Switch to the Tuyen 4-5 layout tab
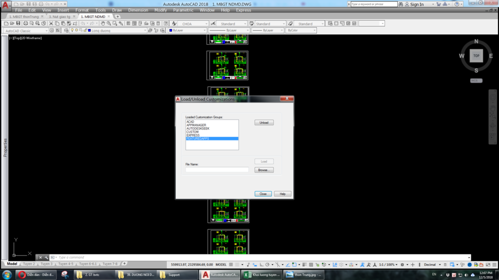The height and width of the screenshot is (280, 499). [x=65, y=264]
